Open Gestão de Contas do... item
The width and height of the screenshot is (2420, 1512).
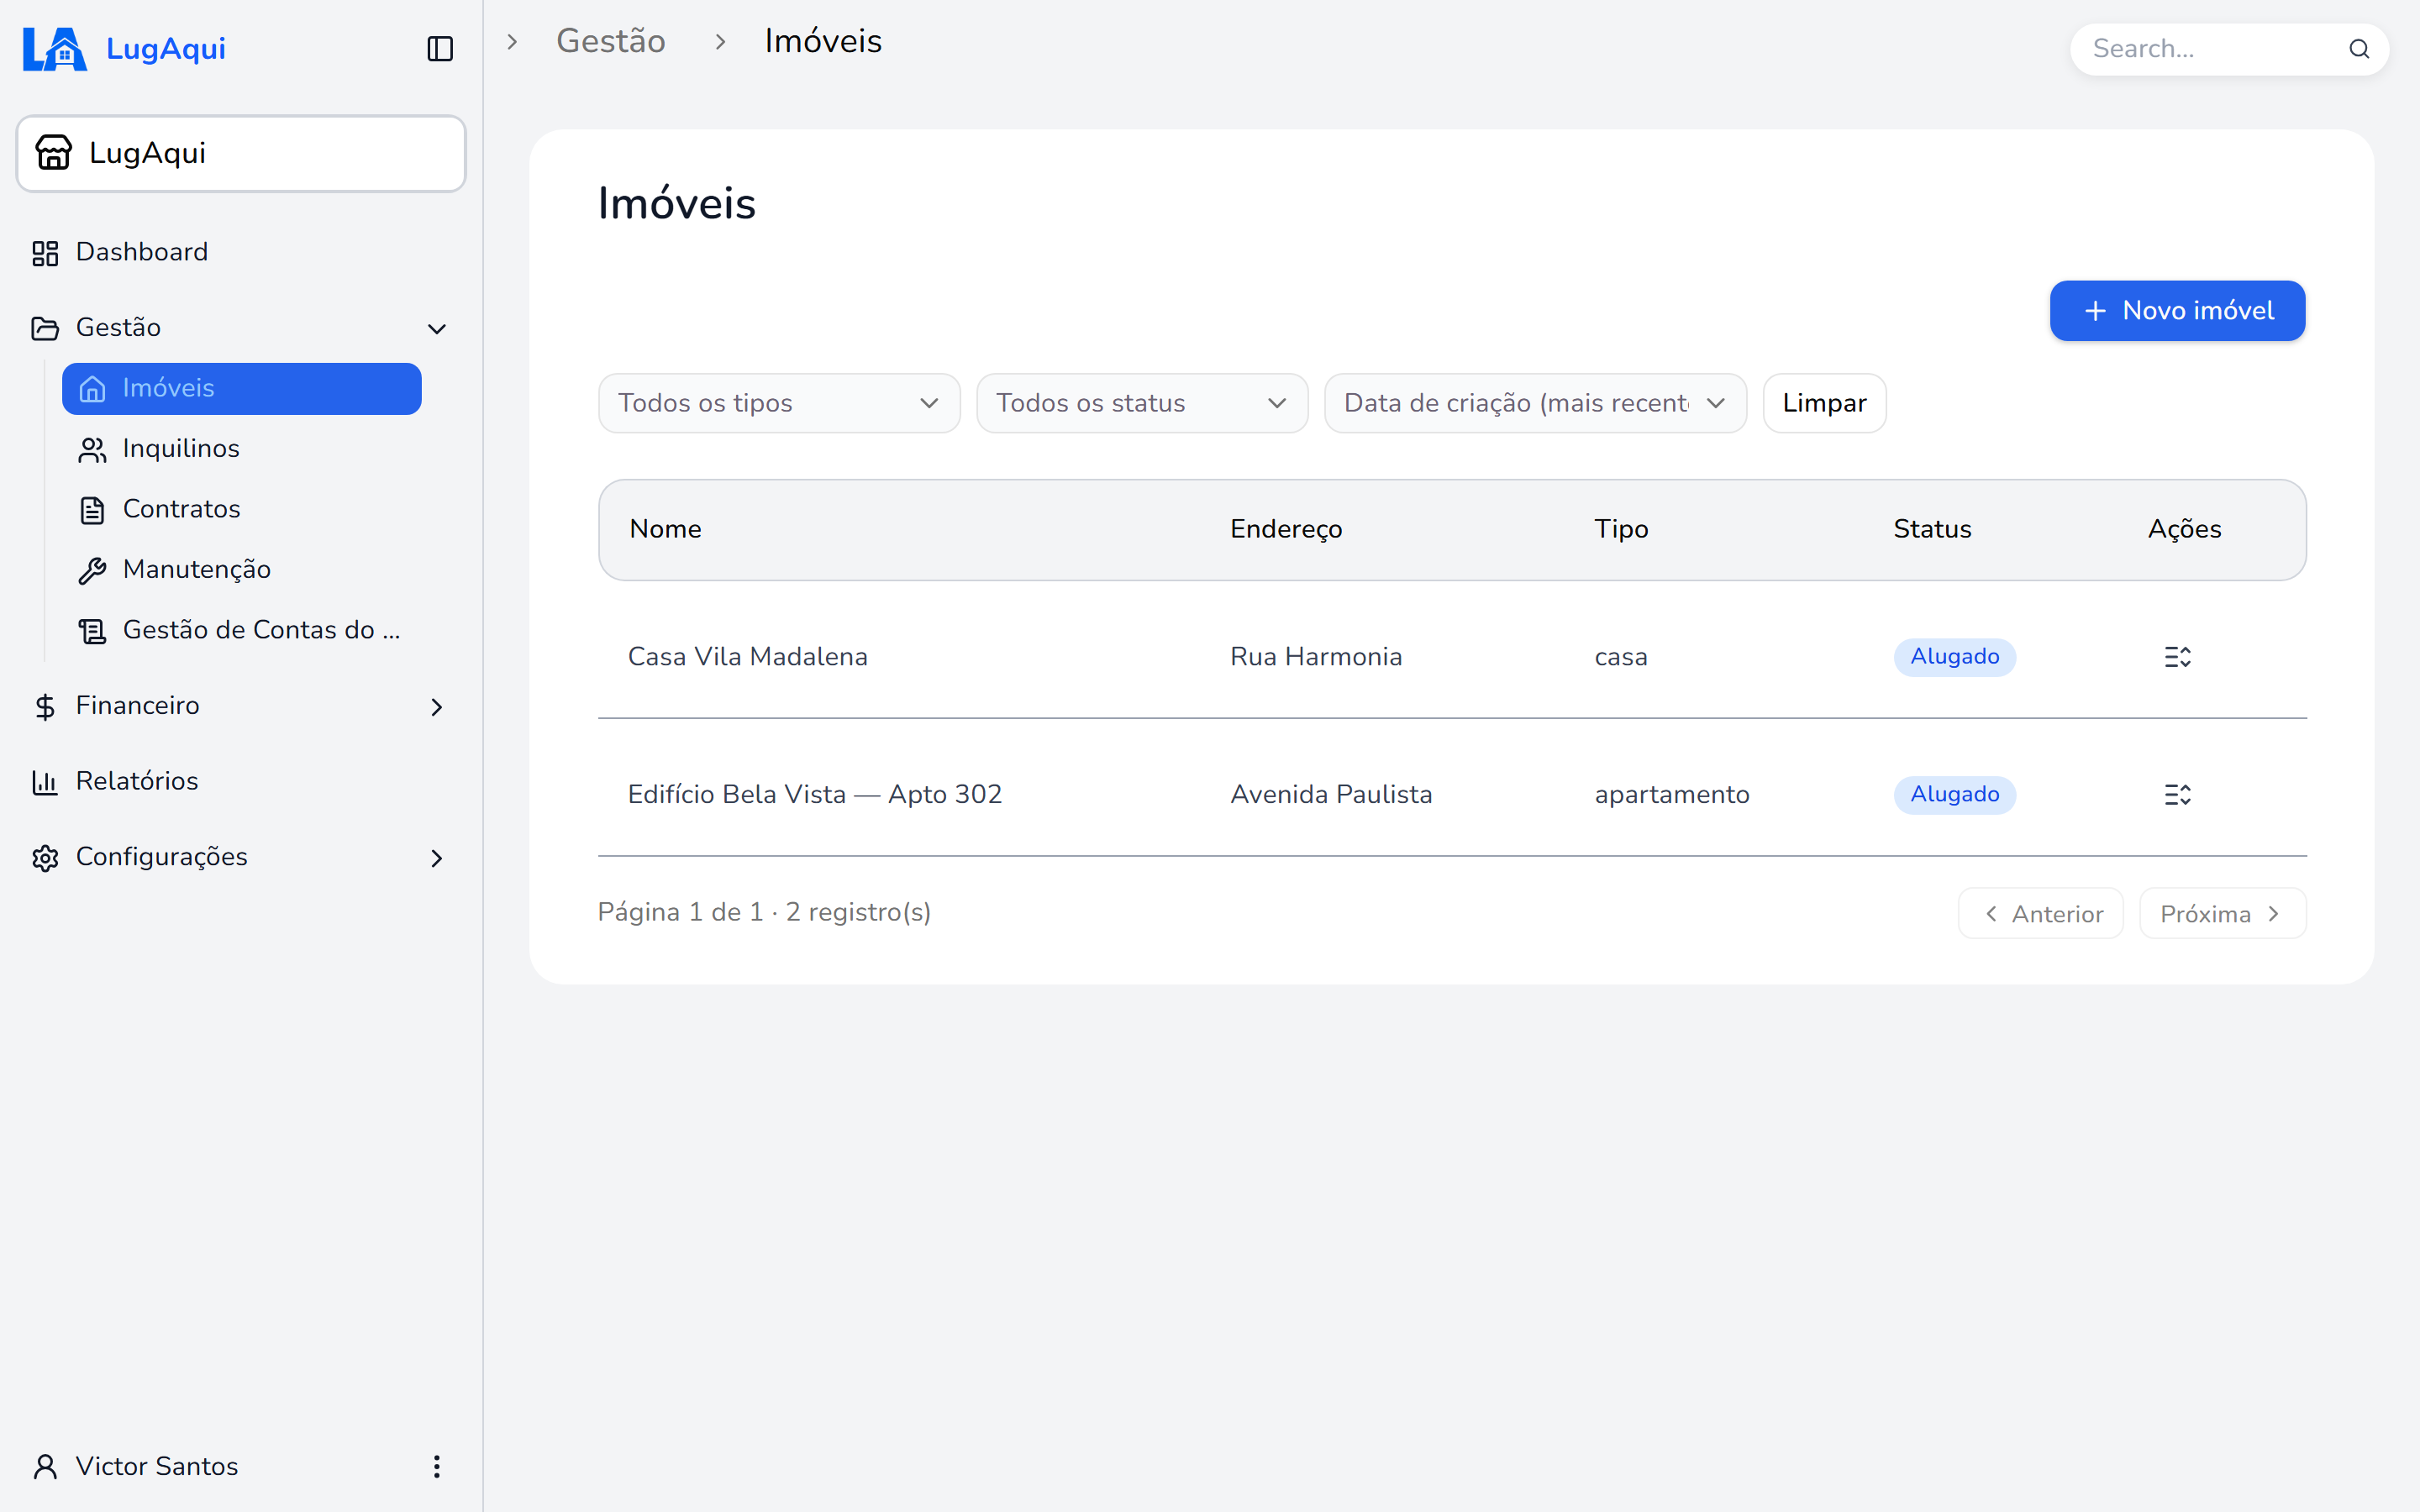pyautogui.click(x=242, y=630)
